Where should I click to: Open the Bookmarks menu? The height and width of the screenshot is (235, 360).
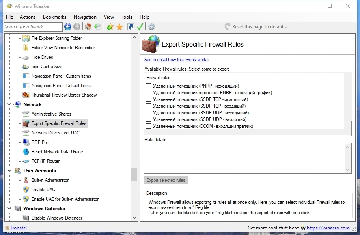click(54, 17)
